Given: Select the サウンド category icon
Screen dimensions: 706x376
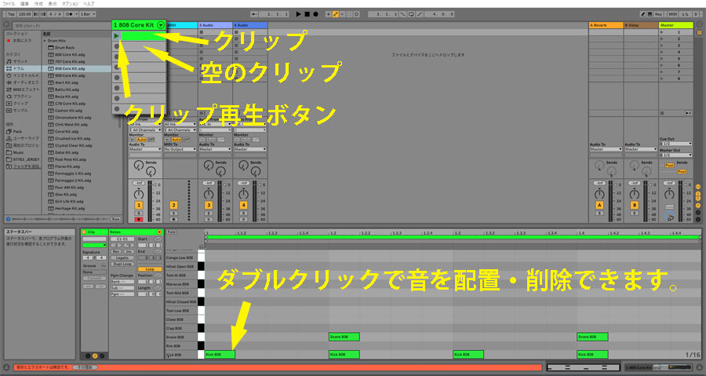Looking at the screenshot, I should coord(9,61).
